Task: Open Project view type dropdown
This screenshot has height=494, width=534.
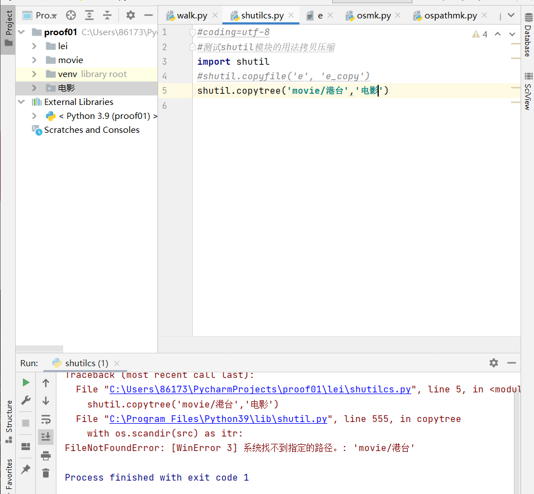Action: (x=40, y=15)
